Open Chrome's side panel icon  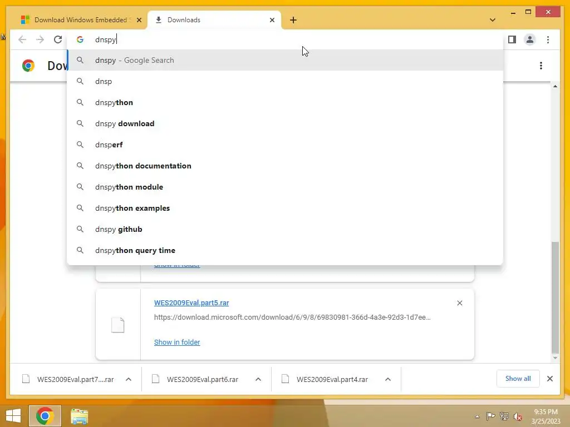coord(512,39)
